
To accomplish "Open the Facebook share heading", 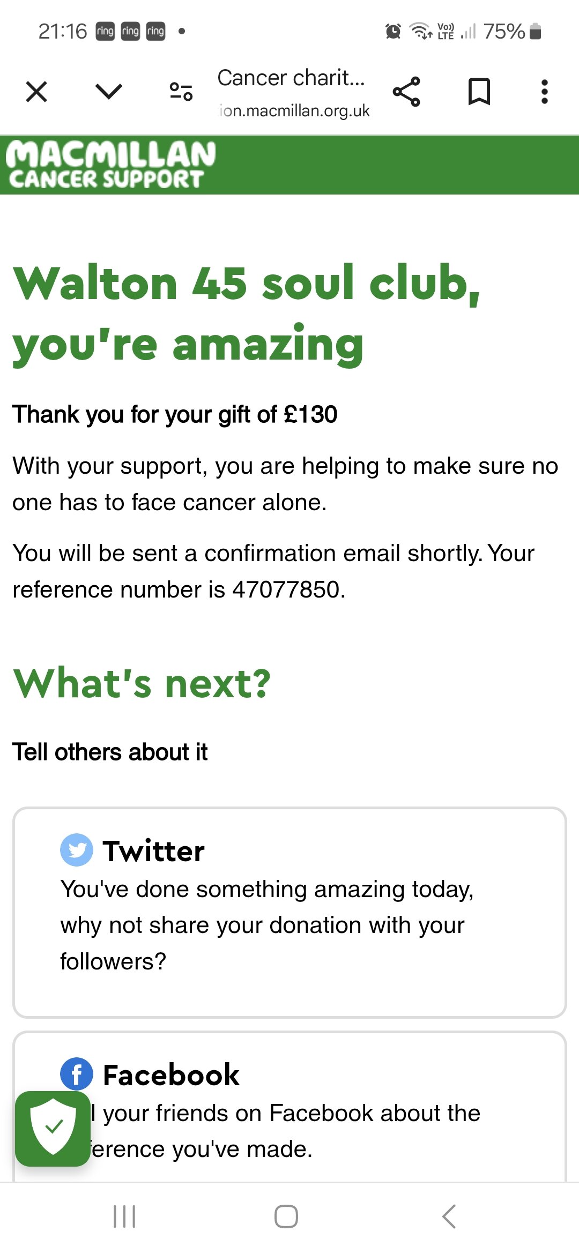I will click(171, 1075).
